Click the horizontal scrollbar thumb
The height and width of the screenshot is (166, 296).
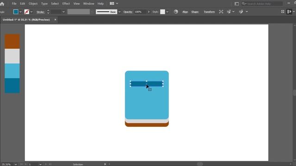[x=200, y=164]
